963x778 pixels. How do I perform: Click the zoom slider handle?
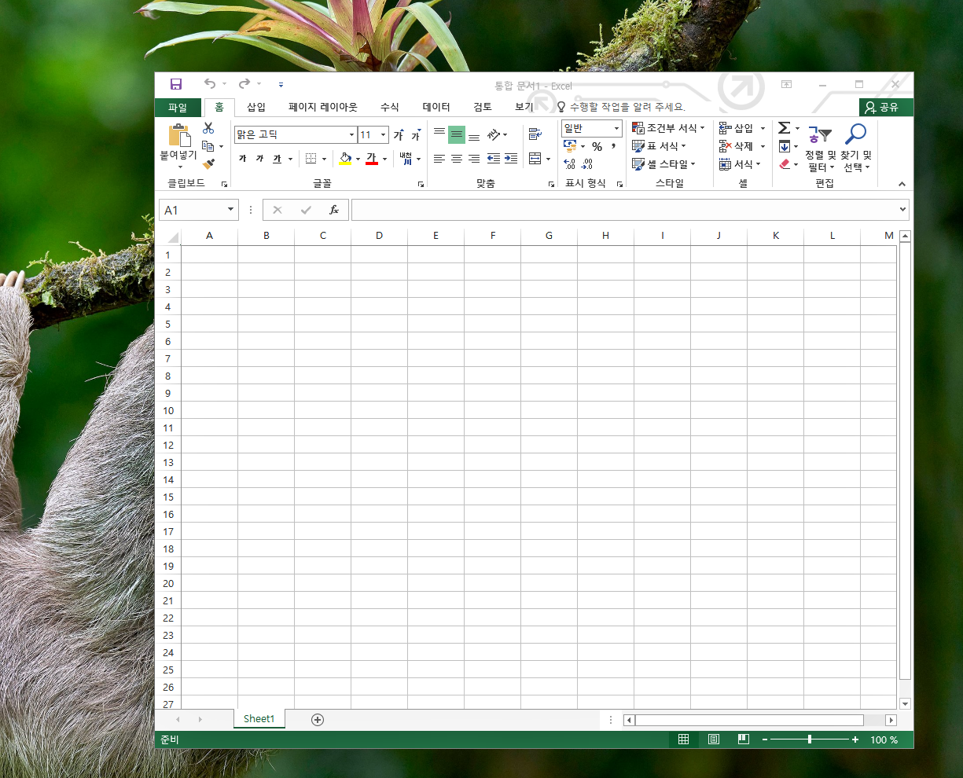[x=810, y=739]
